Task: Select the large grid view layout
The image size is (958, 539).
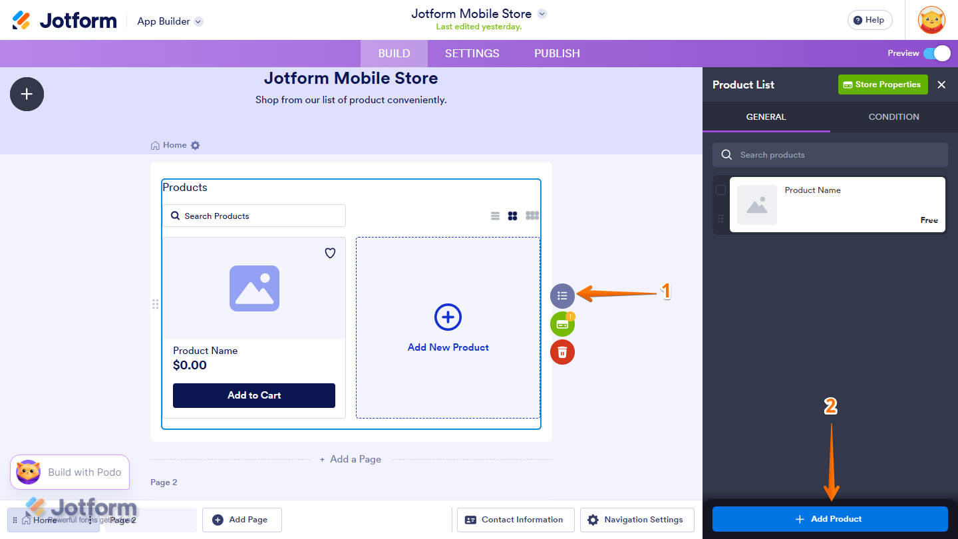Action: 532,215
